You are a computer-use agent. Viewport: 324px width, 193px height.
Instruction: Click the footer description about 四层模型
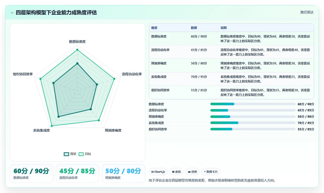pyautogui.click(x=212, y=181)
